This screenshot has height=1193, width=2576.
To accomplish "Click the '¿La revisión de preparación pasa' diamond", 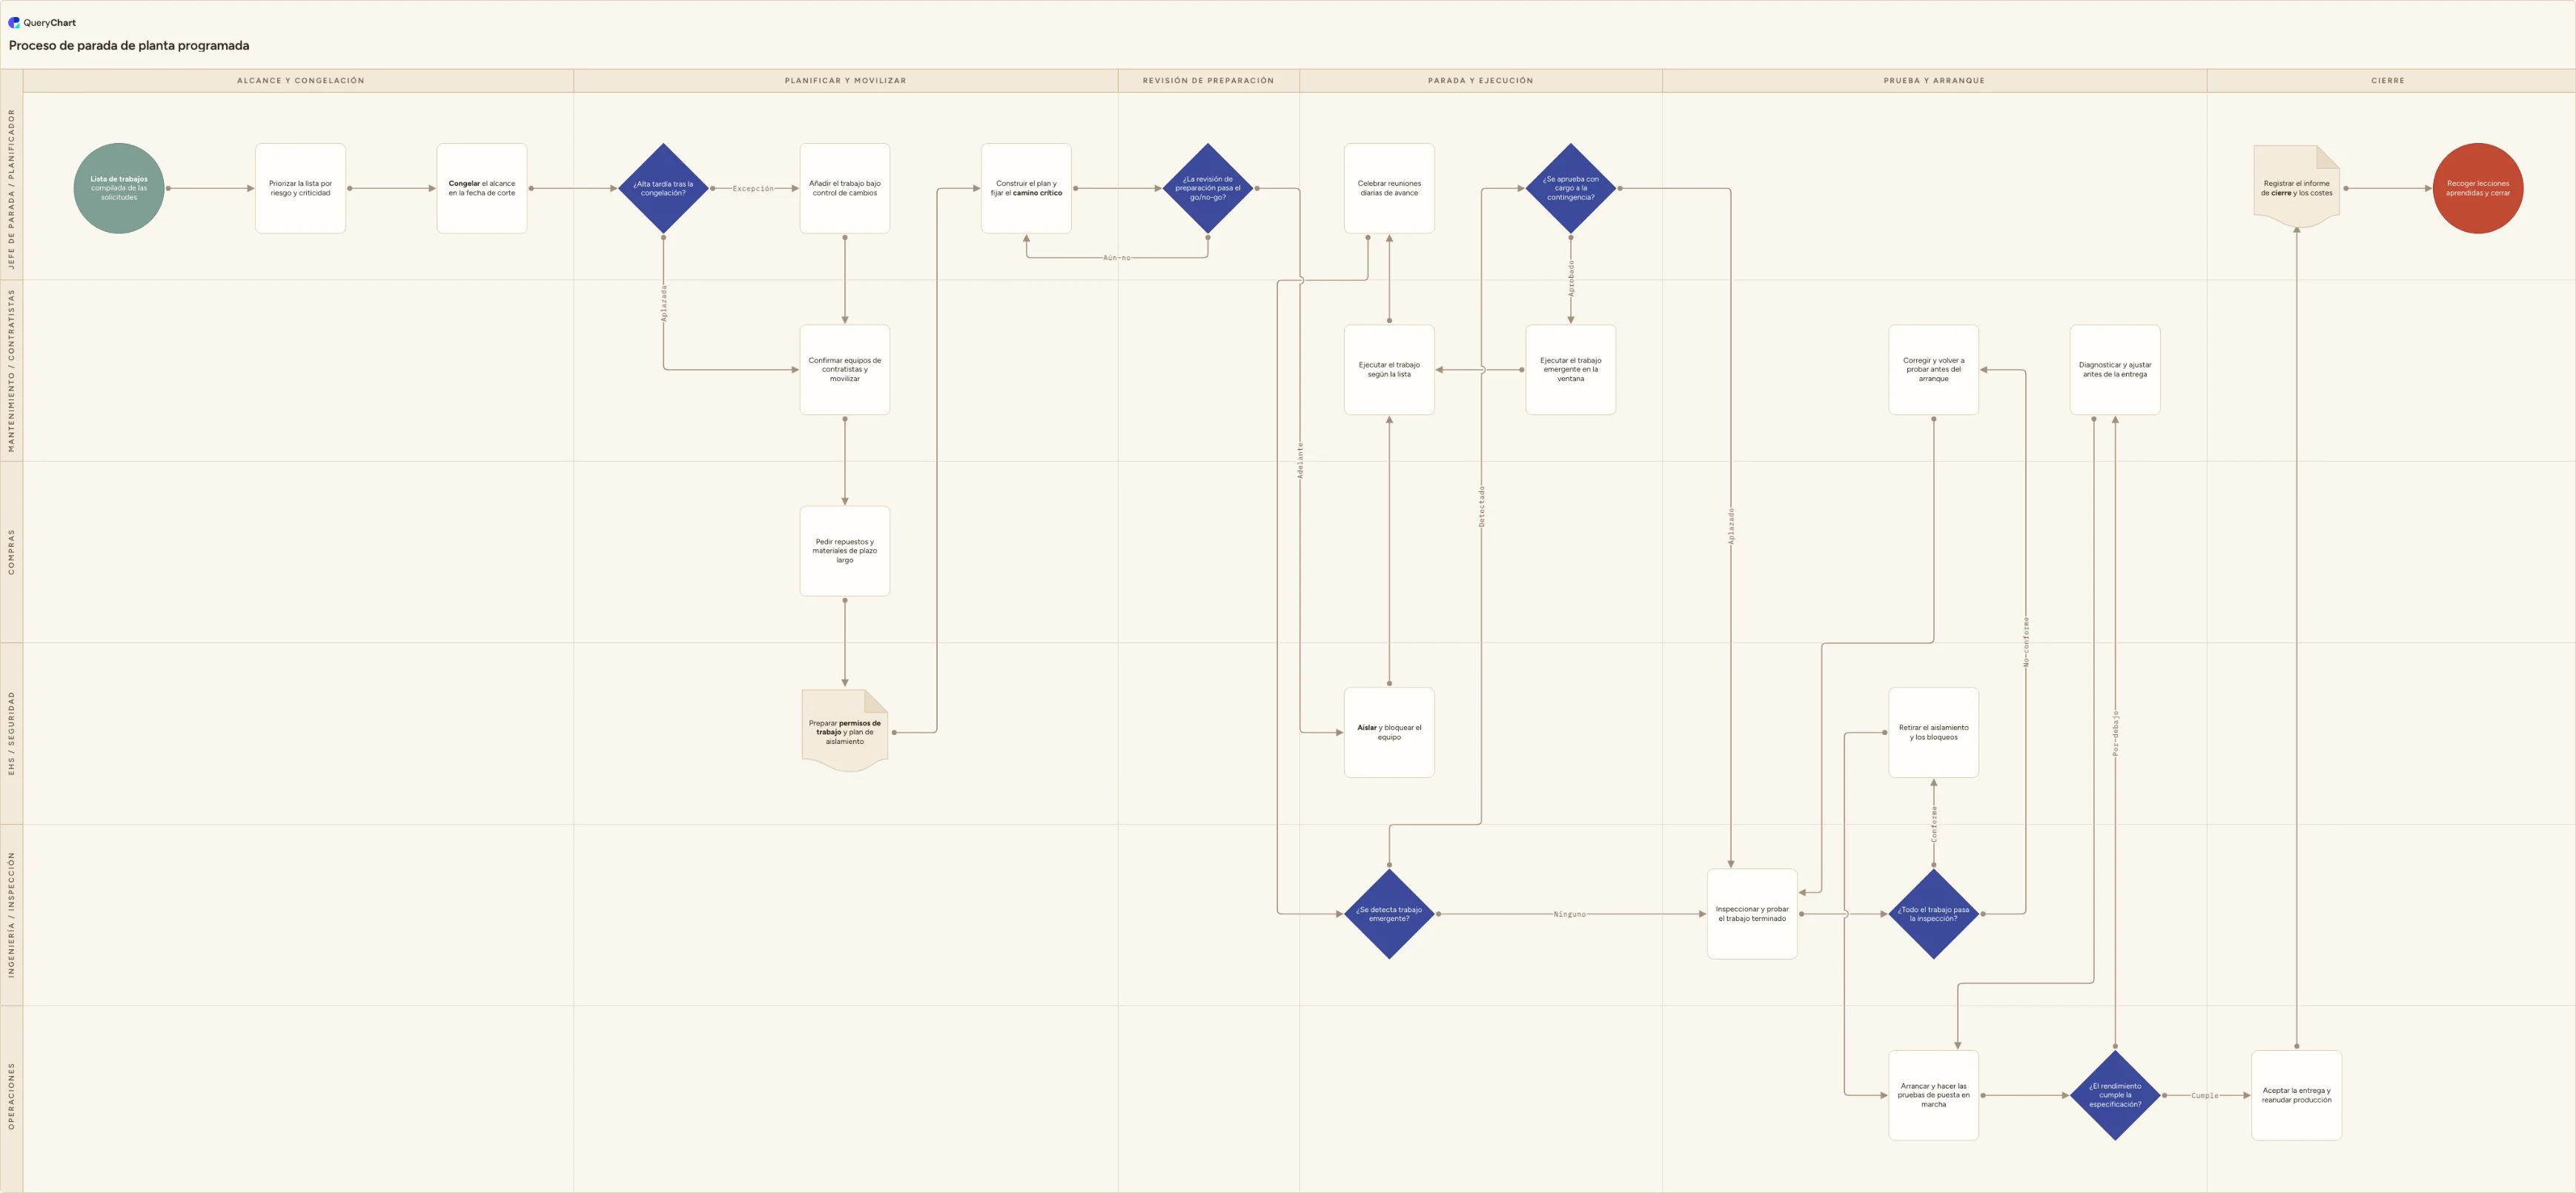I will point(1208,188).
